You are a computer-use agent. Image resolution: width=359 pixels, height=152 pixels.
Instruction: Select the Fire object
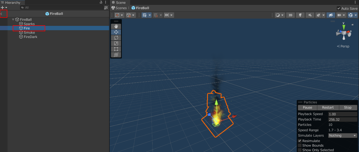click(25, 28)
